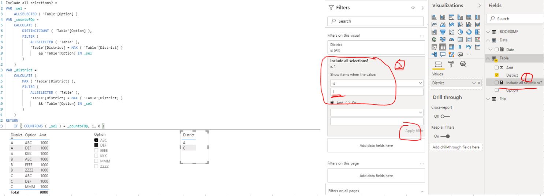Open the Format paint roller tab
This screenshot has height=196, width=544.
(451, 64)
